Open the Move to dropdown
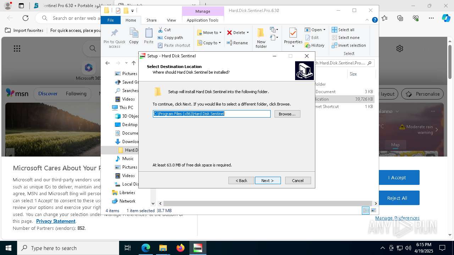The height and width of the screenshot is (255, 454). pyautogui.click(x=209, y=33)
